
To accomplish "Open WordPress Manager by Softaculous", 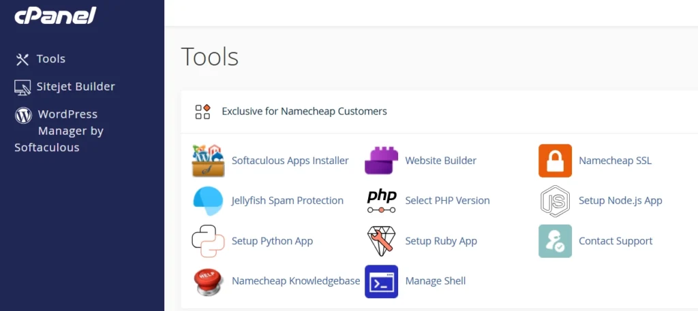I will coord(59,131).
